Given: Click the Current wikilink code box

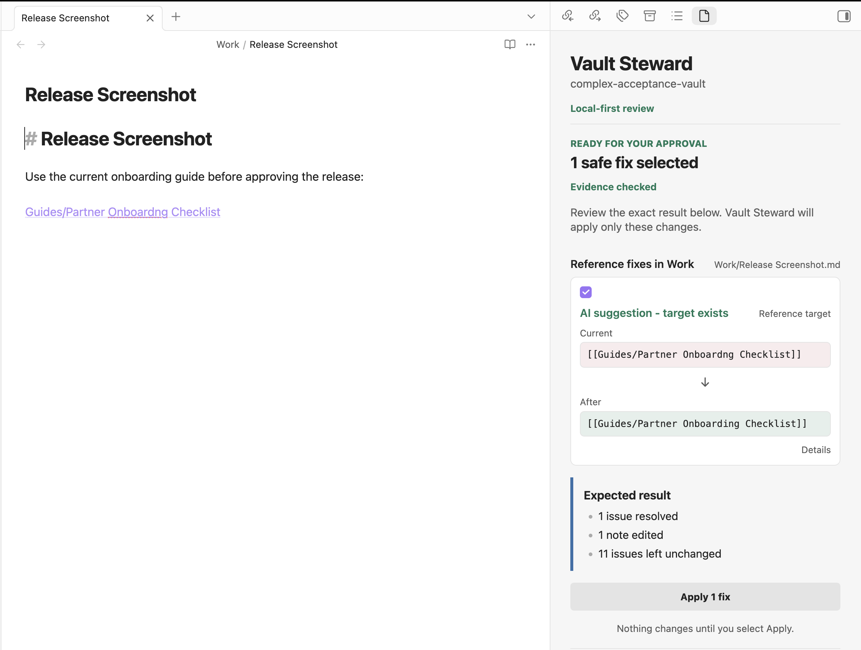Looking at the screenshot, I should pyautogui.click(x=705, y=355).
